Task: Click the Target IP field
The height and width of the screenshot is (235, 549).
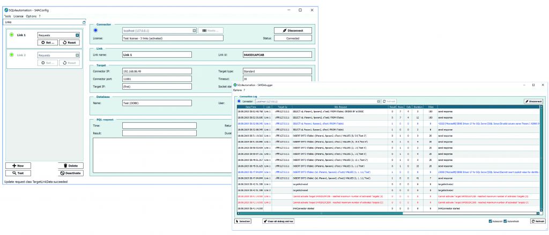Action: pos(157,86)
